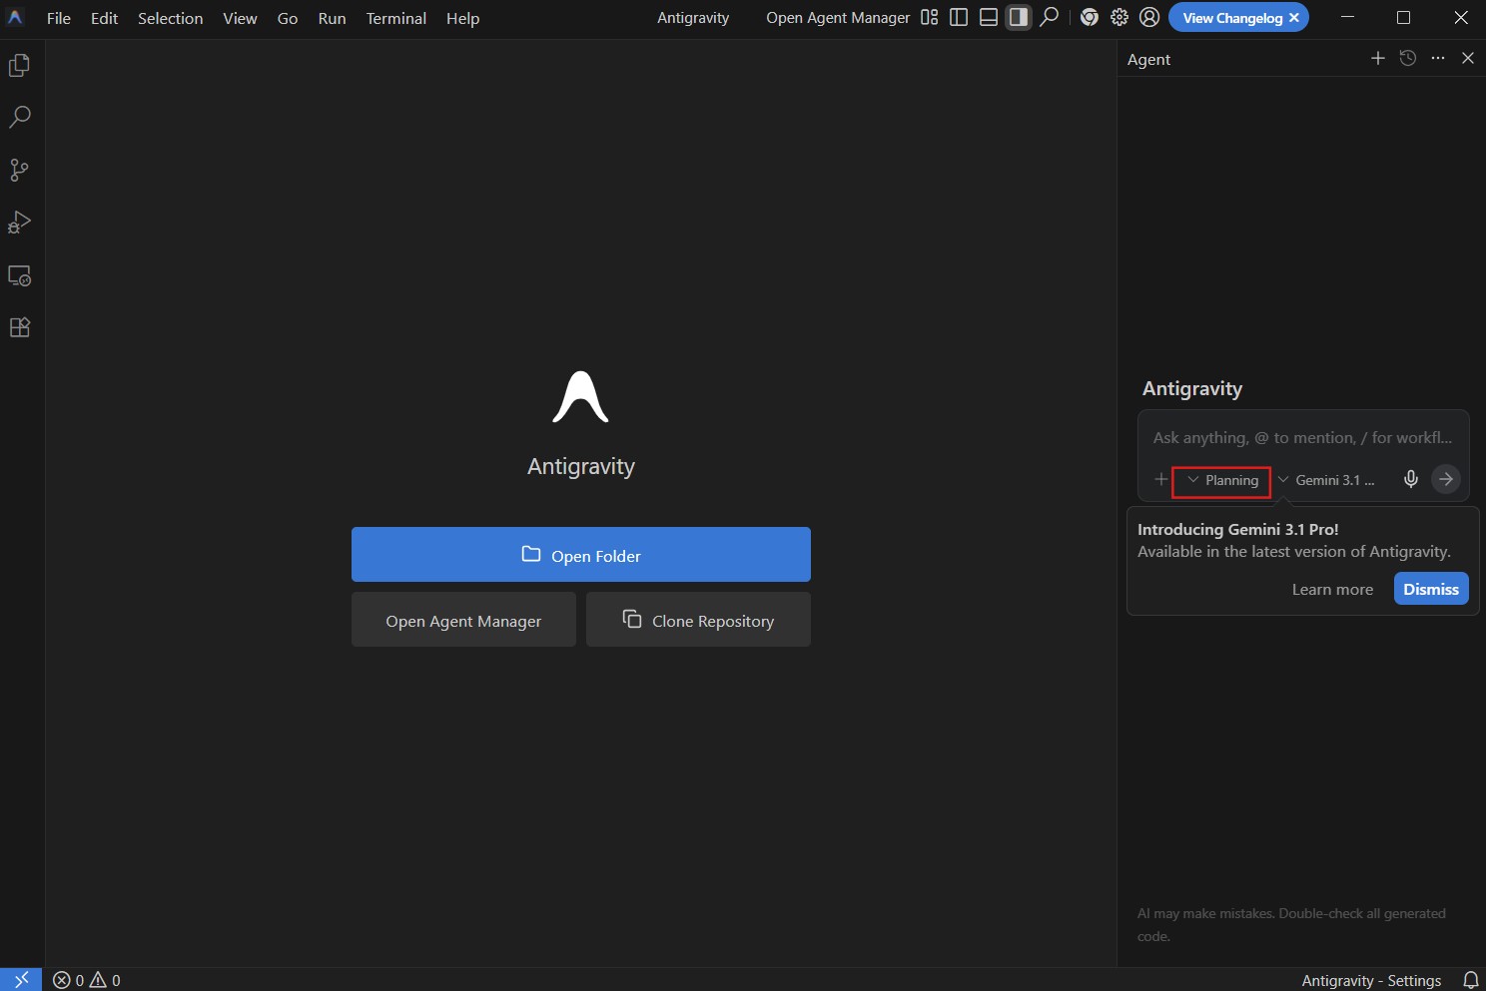Select the Extensions icon
1486x991 pixels.
click(x=19, y=327)
